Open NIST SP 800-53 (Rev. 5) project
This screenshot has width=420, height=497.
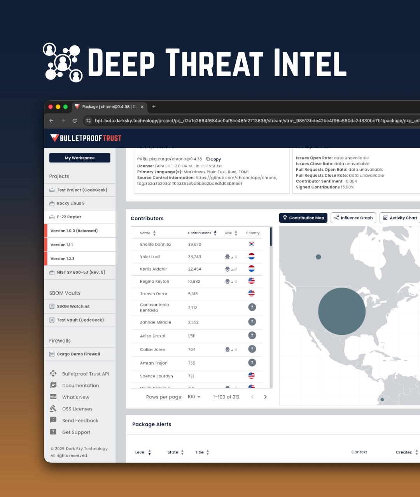(x=80, y=272)
